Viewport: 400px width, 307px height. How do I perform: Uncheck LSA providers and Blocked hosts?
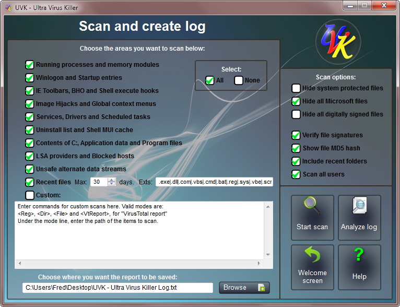tap(30, 156)
